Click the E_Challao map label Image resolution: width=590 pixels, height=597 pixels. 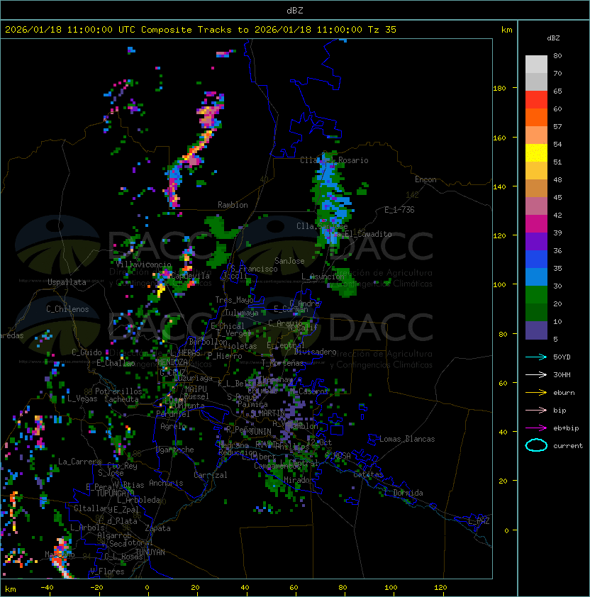coord(116,363)
